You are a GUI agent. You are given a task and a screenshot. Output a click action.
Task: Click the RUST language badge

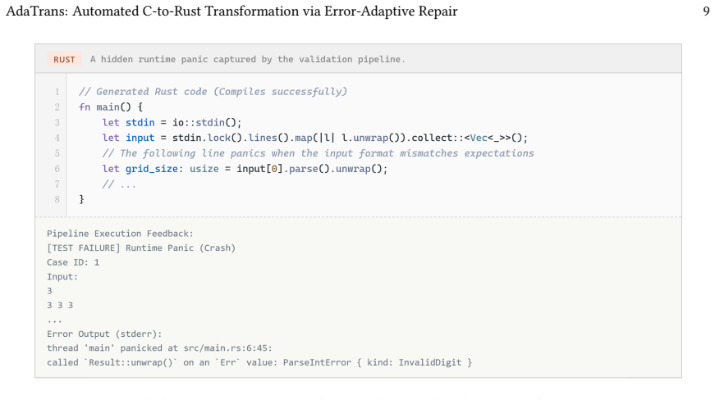64,59
